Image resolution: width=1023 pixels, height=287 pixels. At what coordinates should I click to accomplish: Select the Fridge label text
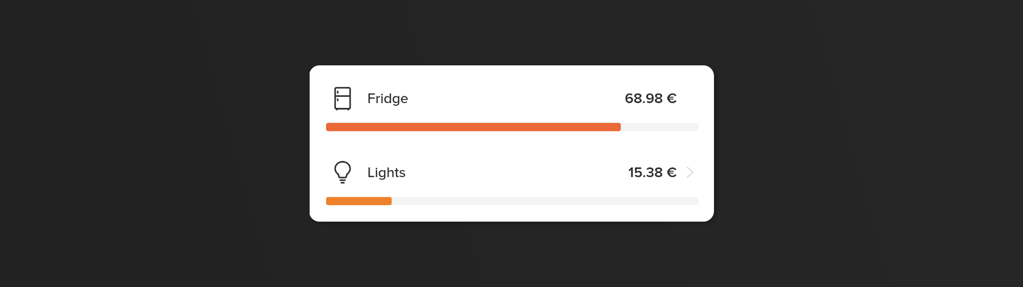[x=387, y=99]
